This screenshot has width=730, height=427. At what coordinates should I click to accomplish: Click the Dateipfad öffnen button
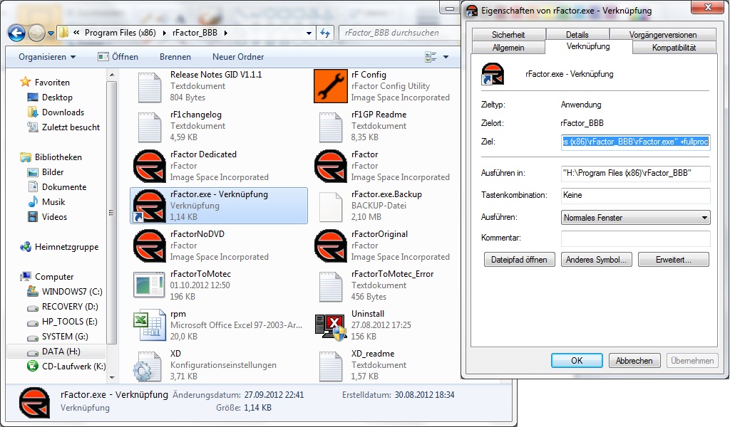519,260
